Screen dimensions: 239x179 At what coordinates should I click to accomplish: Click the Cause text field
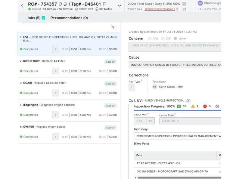tap(175, 65)
